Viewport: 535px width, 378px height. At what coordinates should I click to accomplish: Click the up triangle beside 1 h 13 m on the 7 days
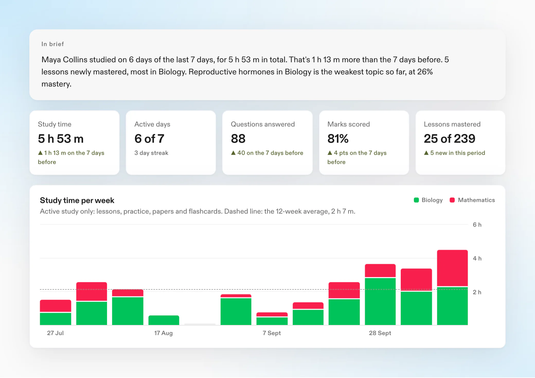click(40, 153)
